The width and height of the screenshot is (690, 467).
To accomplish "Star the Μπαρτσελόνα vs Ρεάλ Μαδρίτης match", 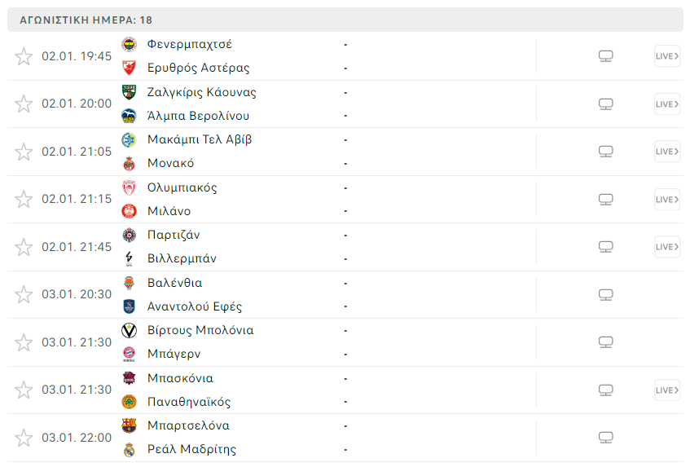I will point(24,438).
